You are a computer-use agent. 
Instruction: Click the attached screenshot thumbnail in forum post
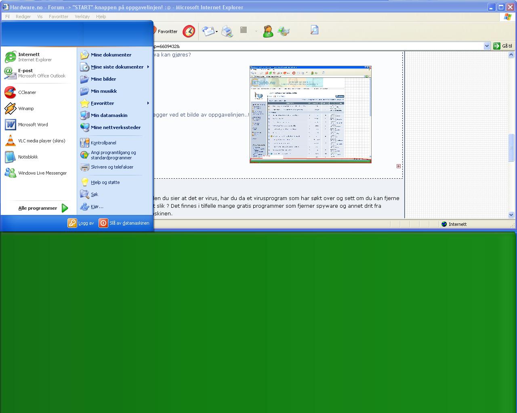point(310,115)
